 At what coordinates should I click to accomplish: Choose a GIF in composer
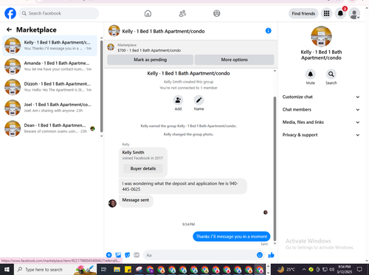click(137, 255)
